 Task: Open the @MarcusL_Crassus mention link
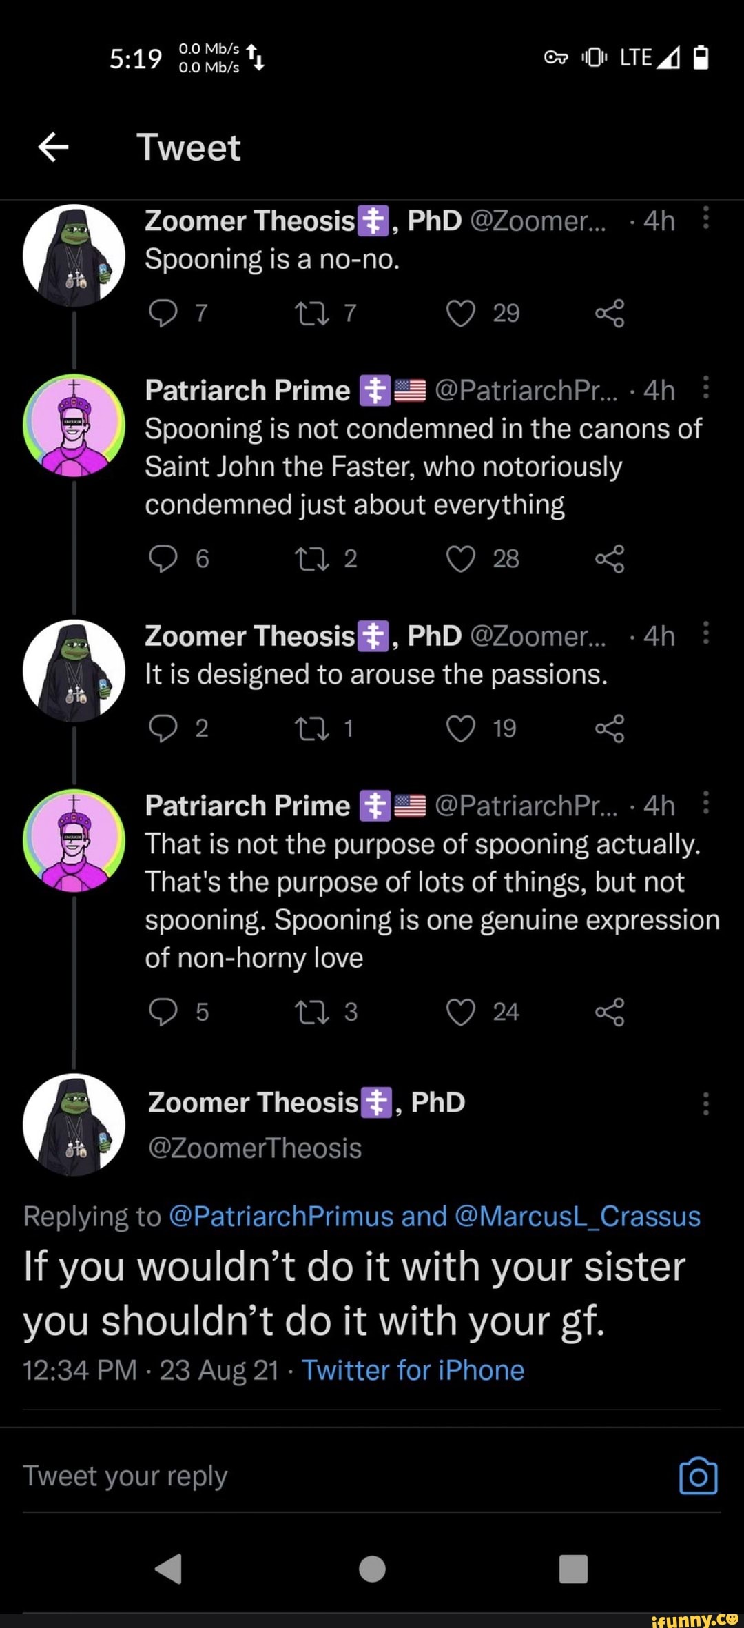pos(577,1217)
